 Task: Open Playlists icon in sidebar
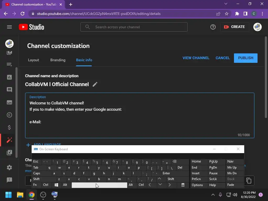9,64
